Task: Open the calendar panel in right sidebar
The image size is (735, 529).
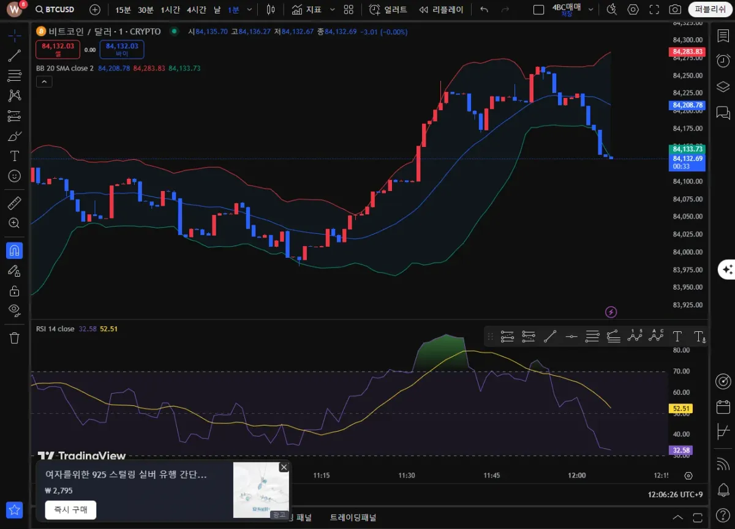Action: coord(723,407)
